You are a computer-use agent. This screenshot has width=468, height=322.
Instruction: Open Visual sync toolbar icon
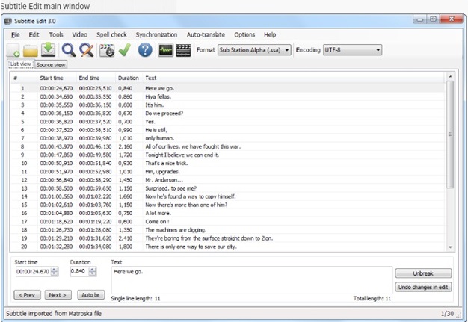(107, 50)
